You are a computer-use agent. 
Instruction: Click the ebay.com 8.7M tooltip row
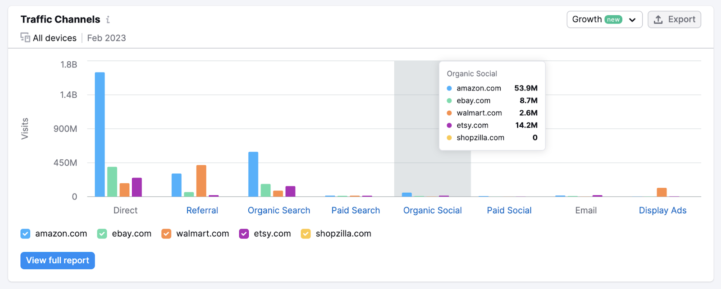tap(492, 100)
